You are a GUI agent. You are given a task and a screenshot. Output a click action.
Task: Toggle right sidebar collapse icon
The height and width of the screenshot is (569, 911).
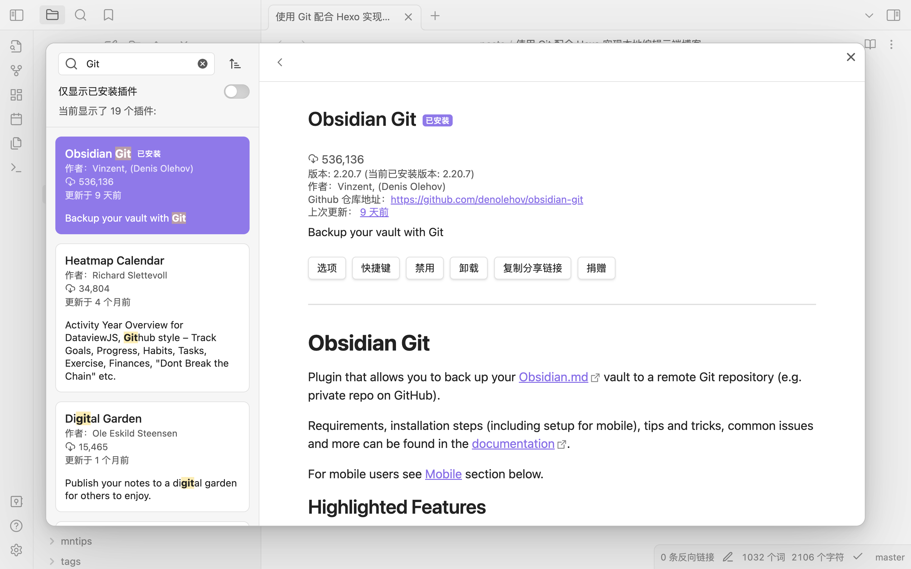coord(893,15)
